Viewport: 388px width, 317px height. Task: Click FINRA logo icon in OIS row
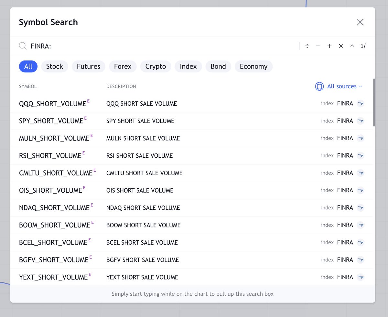pyautogui.click(x=361, y=190)
